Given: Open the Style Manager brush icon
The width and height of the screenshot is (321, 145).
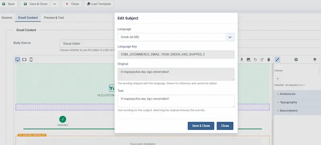Looking at the screenshot, I should pyautogui.click(x=277, y=59).
